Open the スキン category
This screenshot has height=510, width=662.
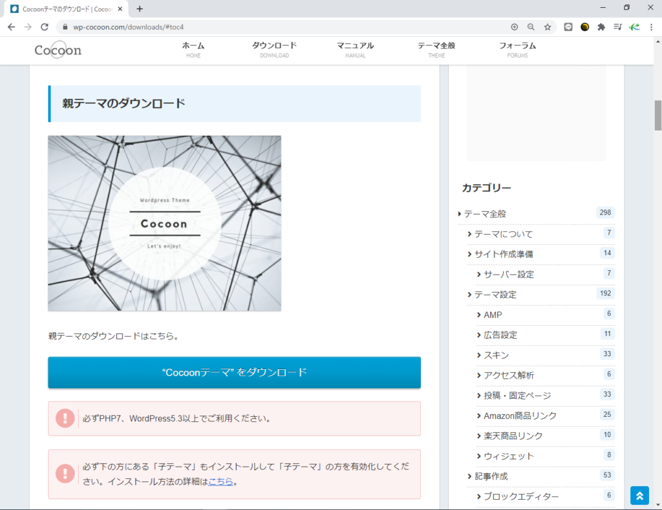point(496,356)
